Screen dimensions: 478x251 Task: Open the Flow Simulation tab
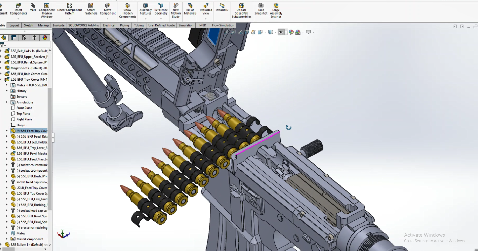coord(223,25)
